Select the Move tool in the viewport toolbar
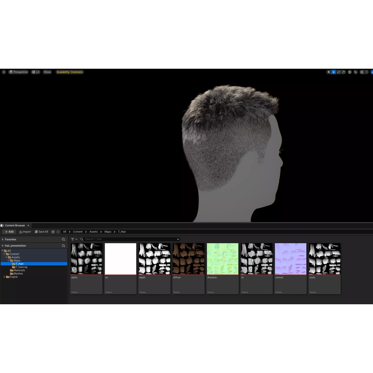This screenshot has height=373, width=373. [x=334, y=72]
